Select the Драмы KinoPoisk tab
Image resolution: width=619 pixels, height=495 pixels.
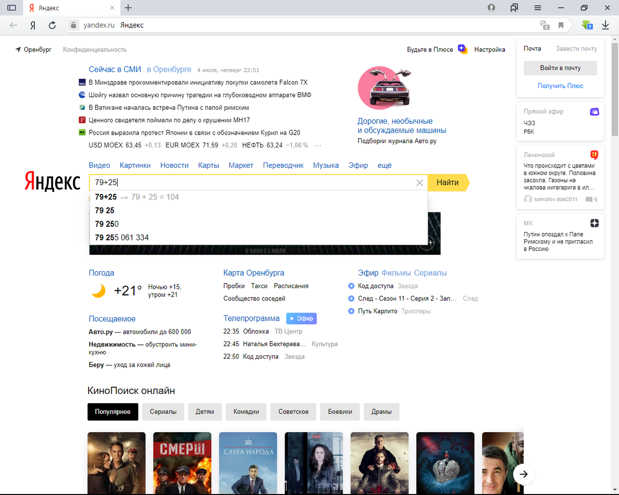(x=382, y=411)
